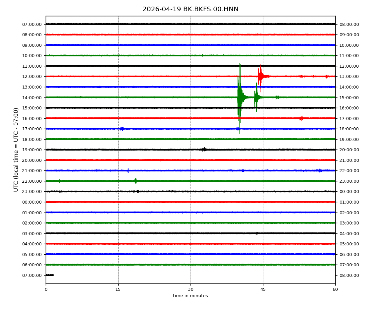381x315 pixels.
Task: Select the blue event near minute 16 on 17:00 trace
Action: coord(122,129)
